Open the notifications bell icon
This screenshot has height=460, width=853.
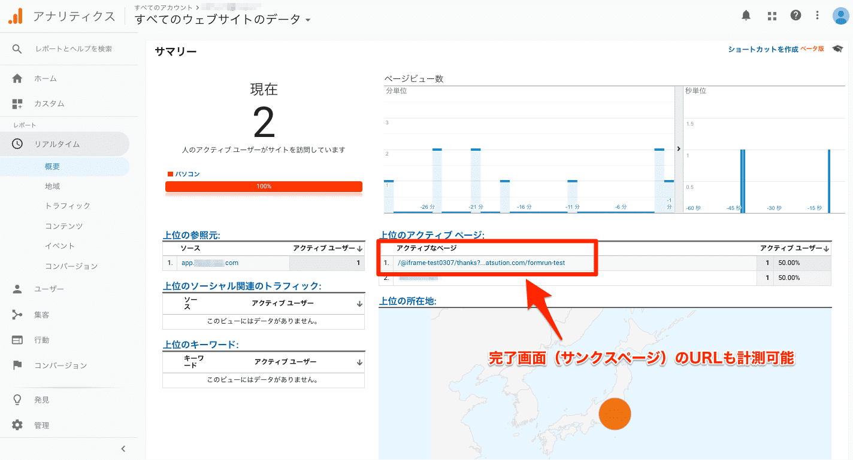pyautogui.click(x=746, y=15)
